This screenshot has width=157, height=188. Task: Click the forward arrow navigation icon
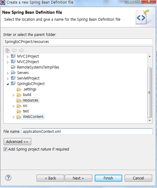[21, 50]
